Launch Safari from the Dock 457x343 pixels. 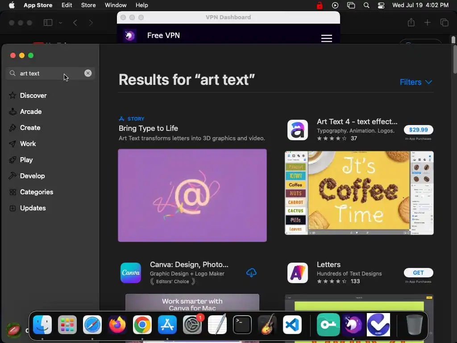pos(92,325)
